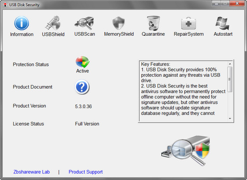Minimize the USB Disk Security window

click(x=217, y=4)
